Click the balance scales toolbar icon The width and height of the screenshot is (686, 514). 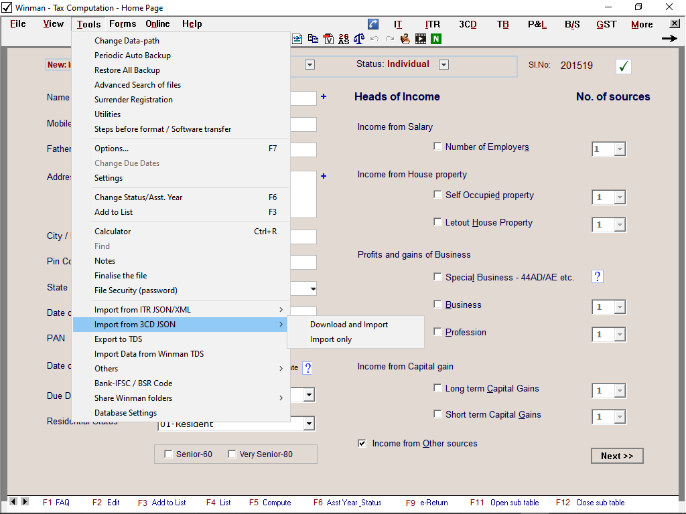coord(359,39)
